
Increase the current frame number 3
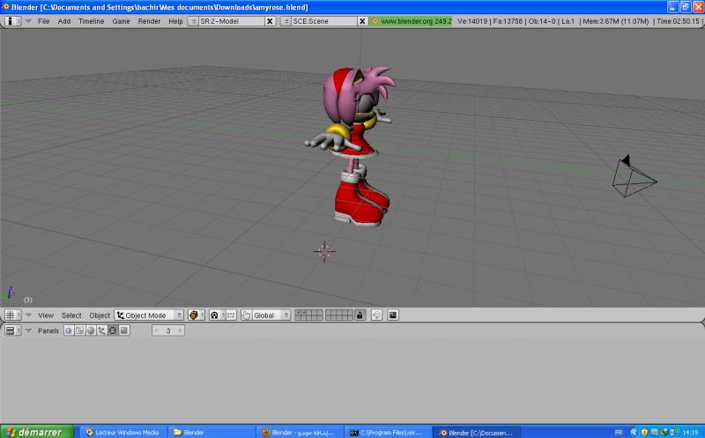coord(181,330)
